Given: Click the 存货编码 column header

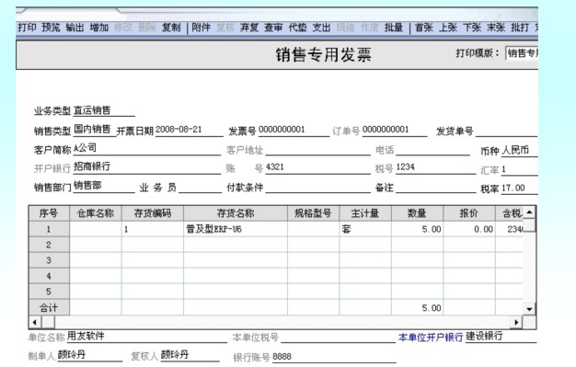Looking at the screenshot, I should pyautogui.click(x=153, y=213).
